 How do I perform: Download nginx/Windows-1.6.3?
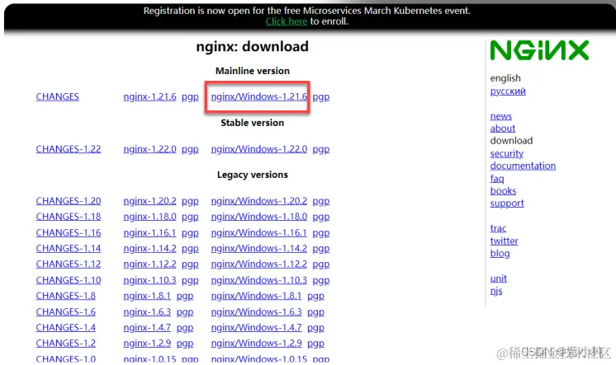pos(256,311)
